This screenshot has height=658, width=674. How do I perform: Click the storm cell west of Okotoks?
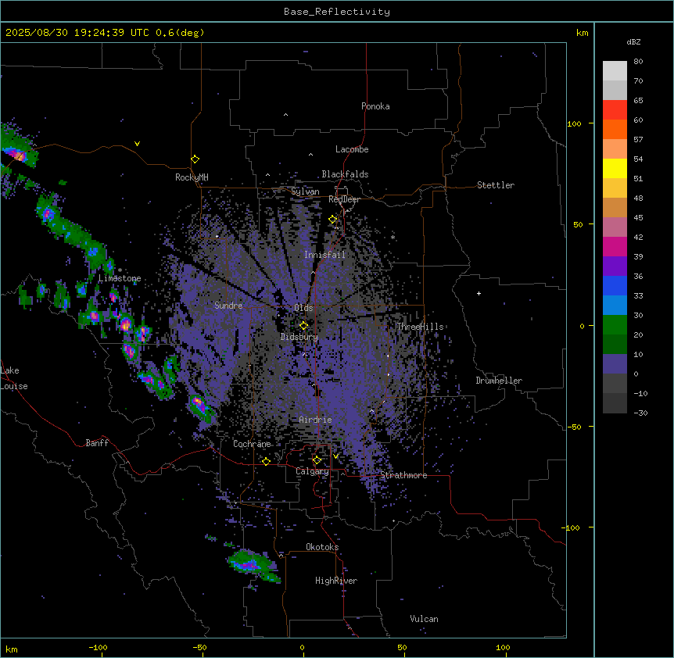[x=253, y=565]
